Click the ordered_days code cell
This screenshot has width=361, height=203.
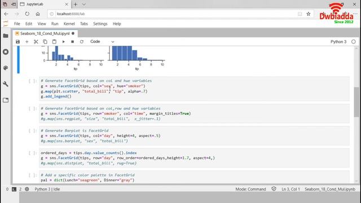[x=194, y=158]
